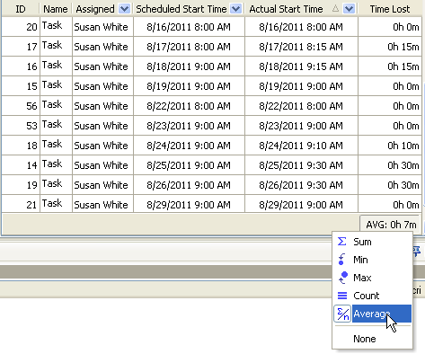The image size is (425, 354).
Task: Open Actual Start Time filter dropdown
Action: [x=349, y=9]
